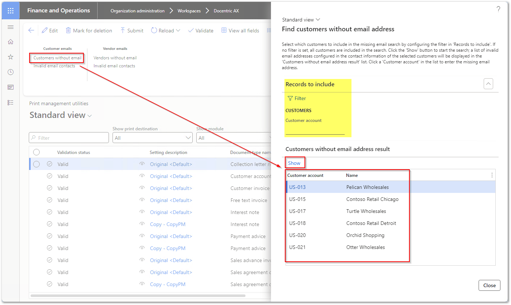This screenshot has width=511, height=305.
Task: Click Docentric AX breadcrumb
Action: pos(226,11)
